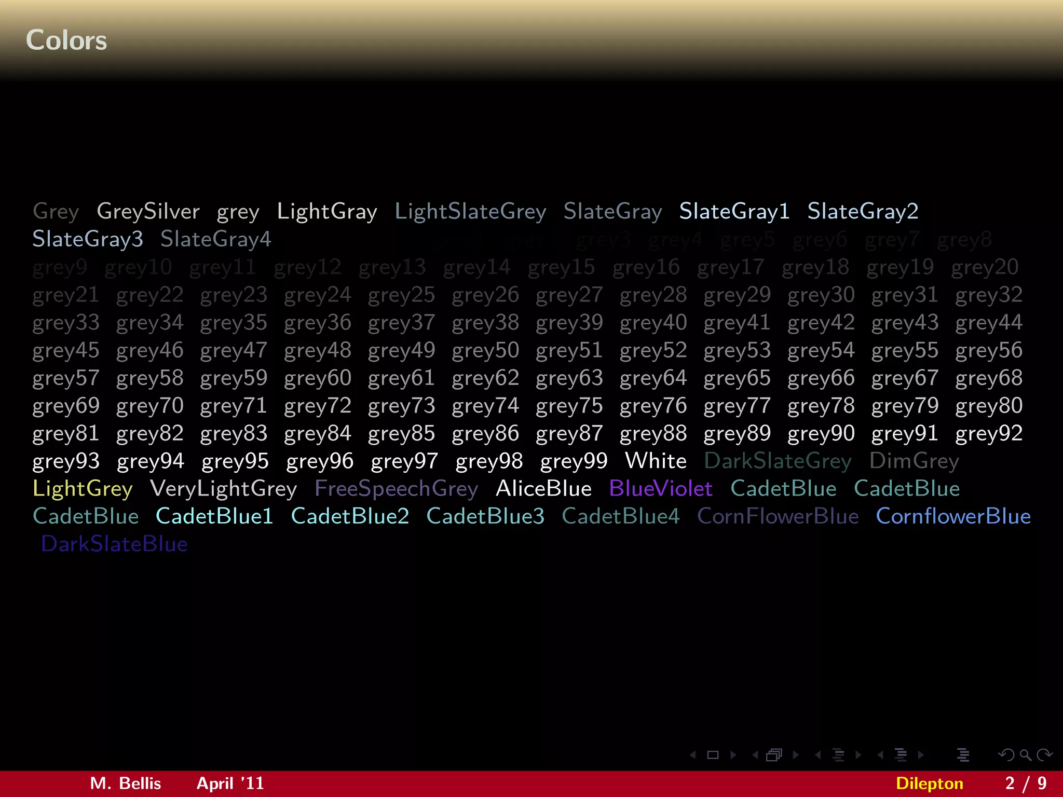
Task: Click the stacked frames icon
Action: (774, 755)
